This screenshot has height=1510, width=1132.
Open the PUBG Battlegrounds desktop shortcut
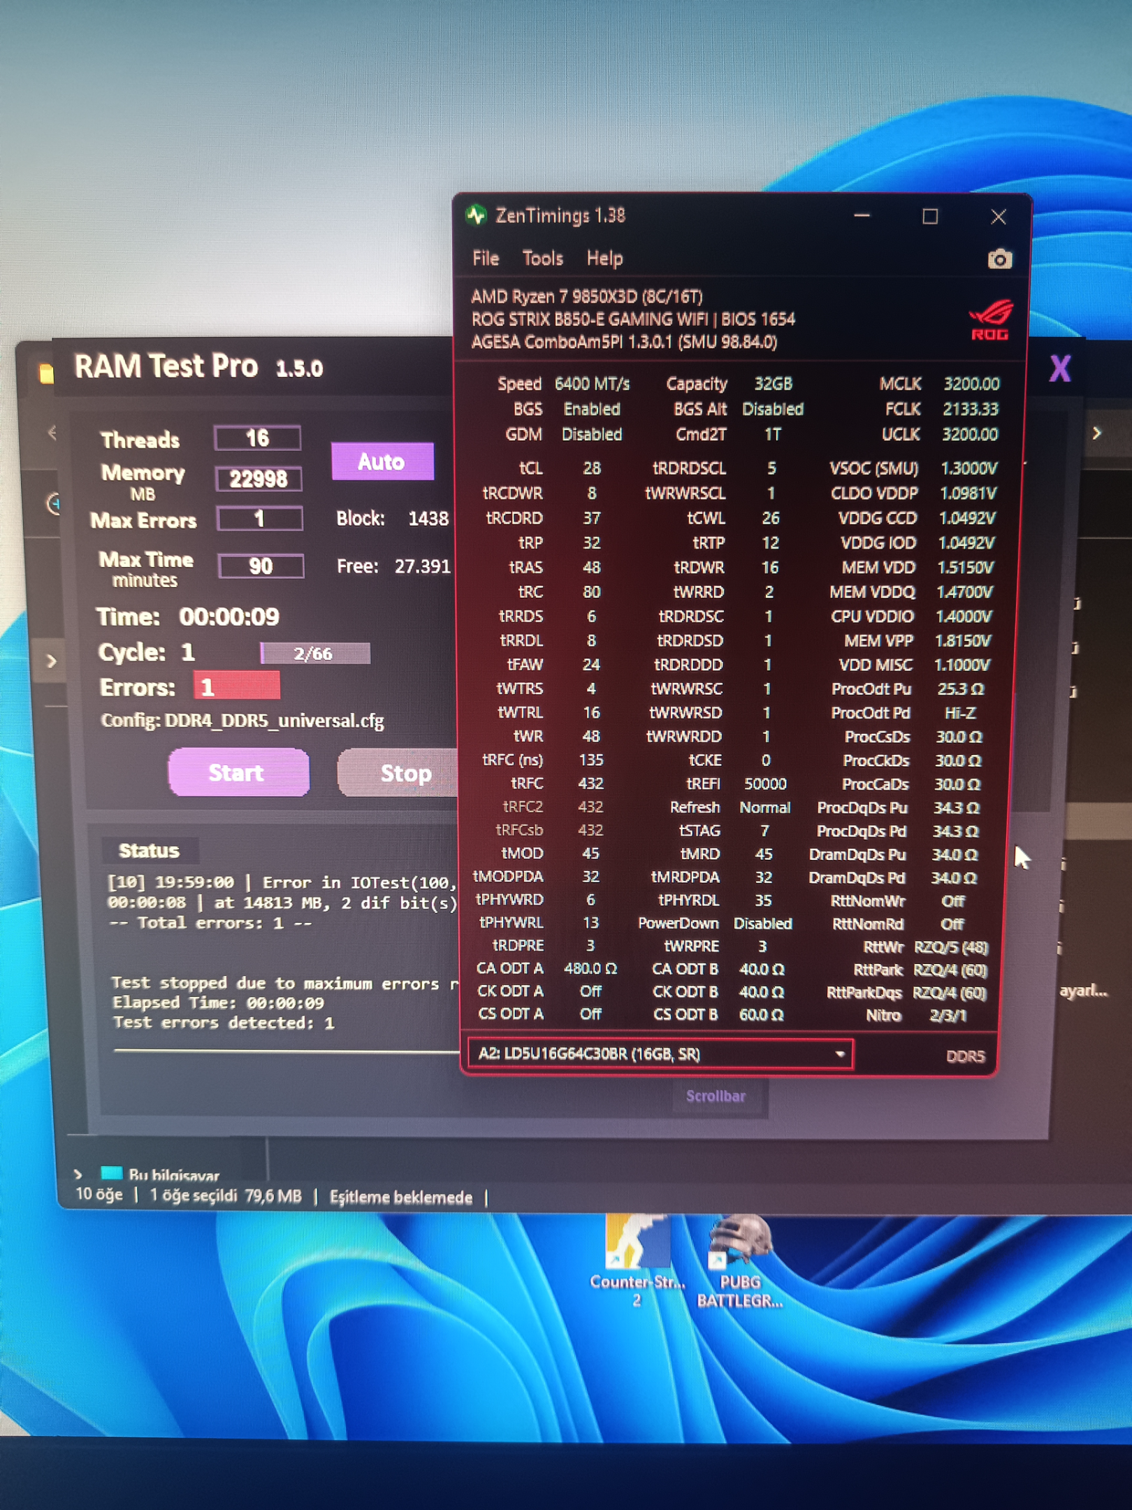tap(740, 1260)
